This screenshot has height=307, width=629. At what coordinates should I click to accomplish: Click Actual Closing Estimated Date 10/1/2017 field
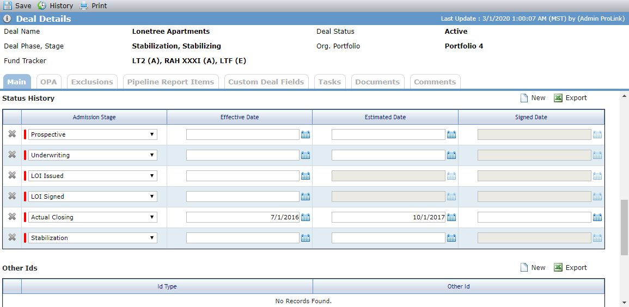388,217
